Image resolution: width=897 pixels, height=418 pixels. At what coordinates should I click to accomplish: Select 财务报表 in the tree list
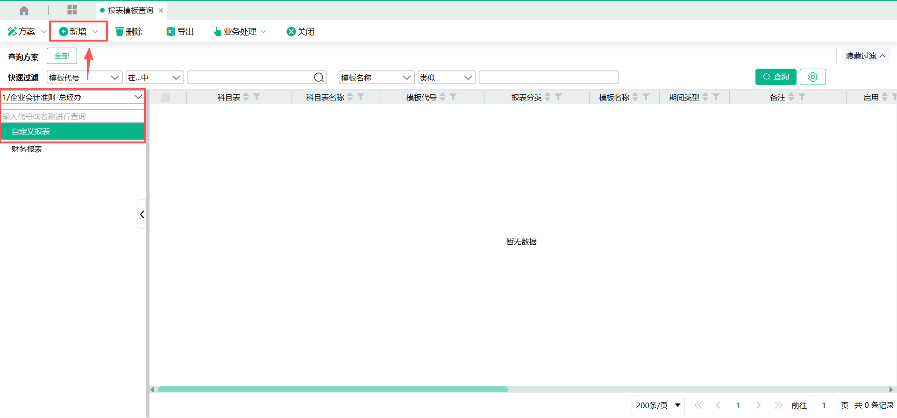tap(27, 149)
